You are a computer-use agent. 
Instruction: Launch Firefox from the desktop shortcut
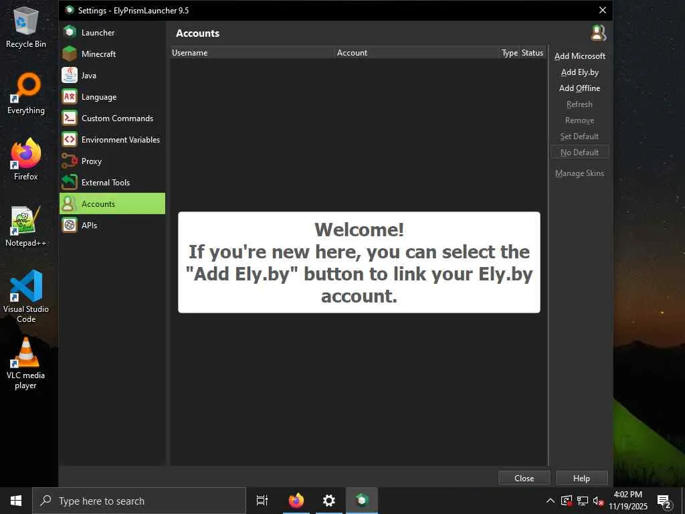26,159
